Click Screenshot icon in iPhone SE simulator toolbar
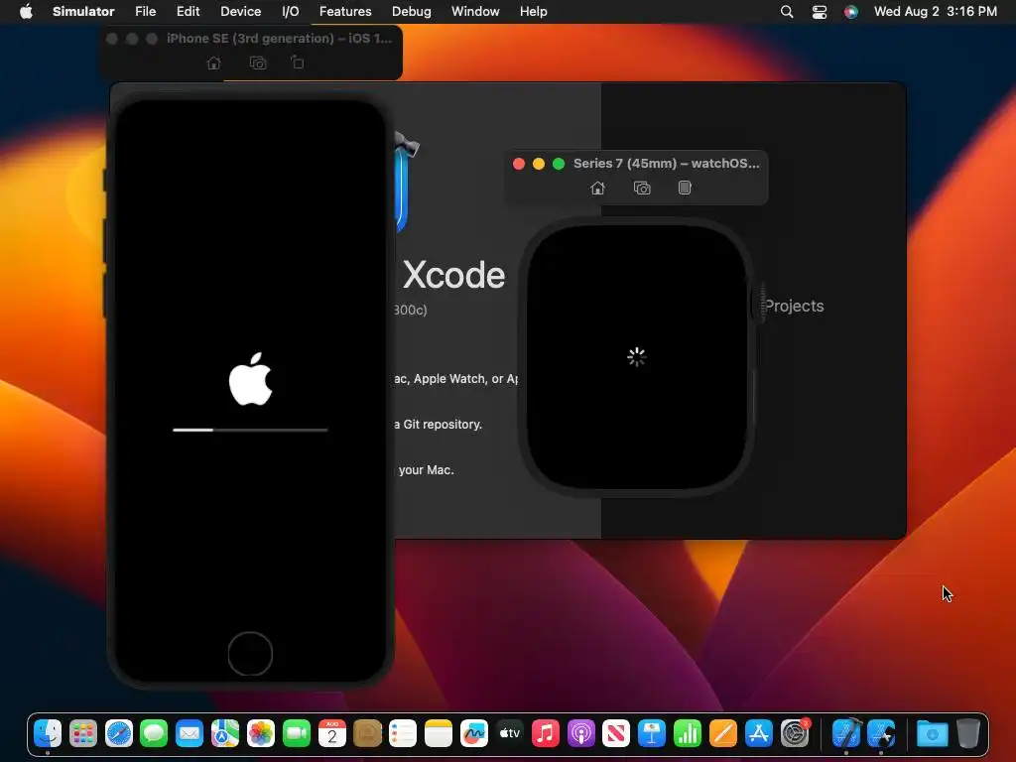This screenshot has width=1016, height=762. tap(258, 63)
